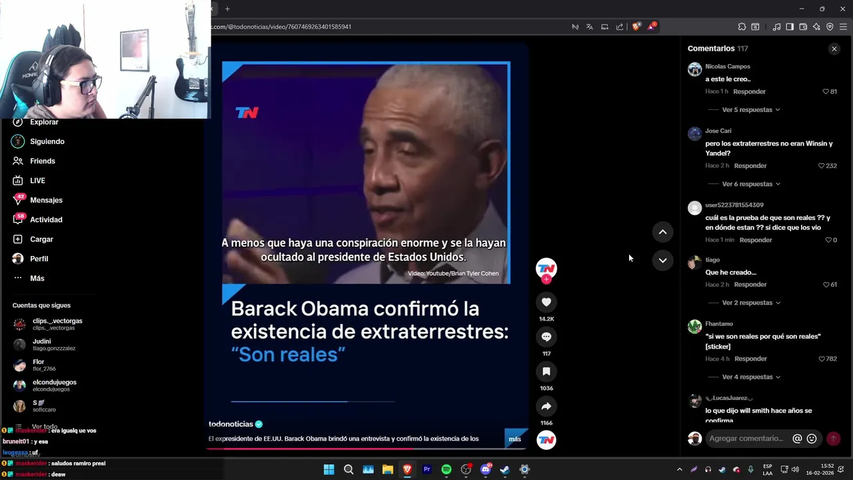Post comment with the red send arrow
The image size is (853, 480).
pyautogui.click(x=833, y=439)
